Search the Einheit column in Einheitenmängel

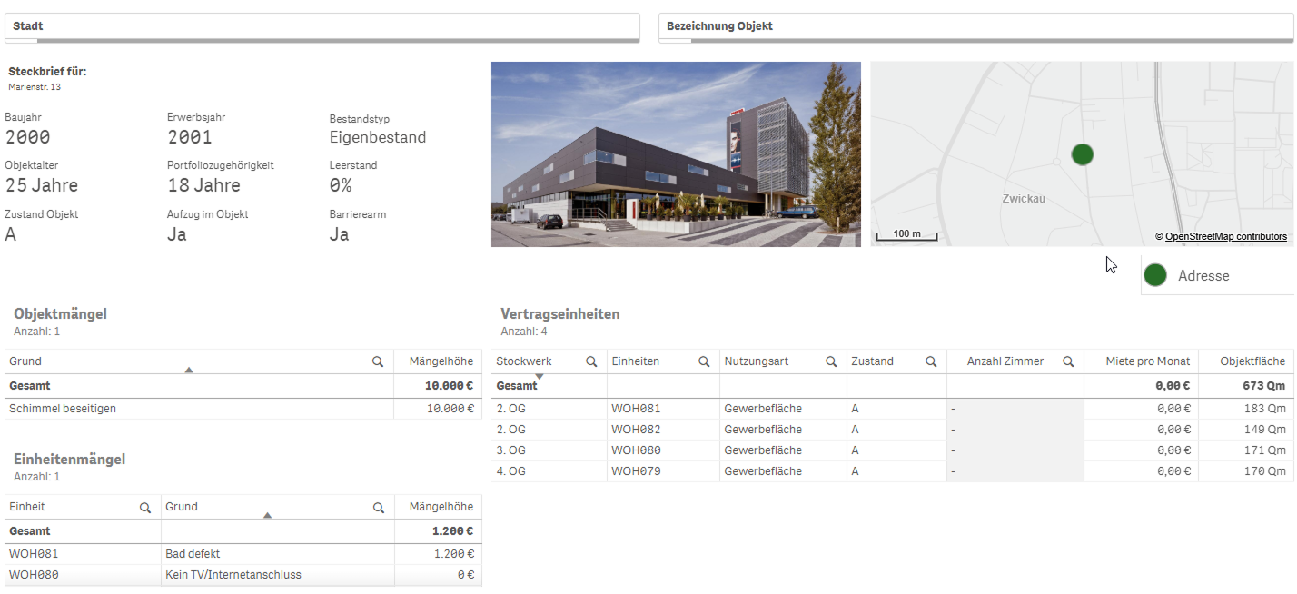(x=144, y=507)
